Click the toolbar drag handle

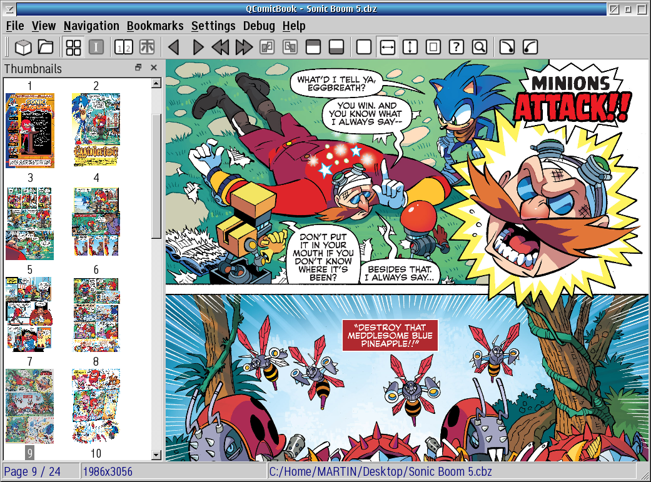coord(7,47)
